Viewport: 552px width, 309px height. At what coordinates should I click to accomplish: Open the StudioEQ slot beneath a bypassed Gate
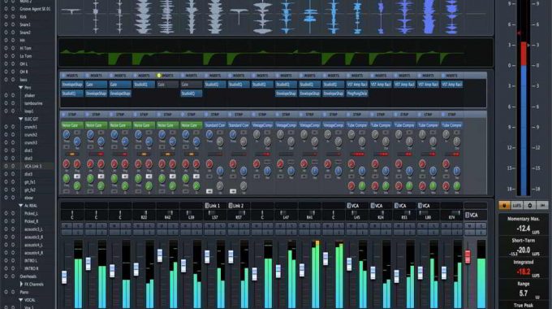191,94
